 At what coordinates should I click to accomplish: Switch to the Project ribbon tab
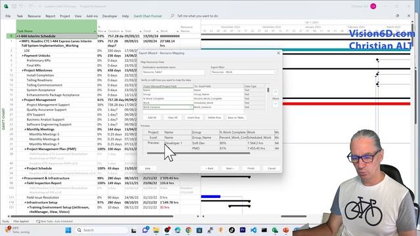[65, 16]
